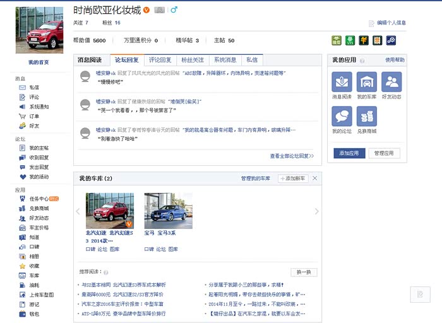Screen dimensions: 442x323
Task: Open the 好友动态 app icon in 我的应用
Action: click(x=391, y=82)
